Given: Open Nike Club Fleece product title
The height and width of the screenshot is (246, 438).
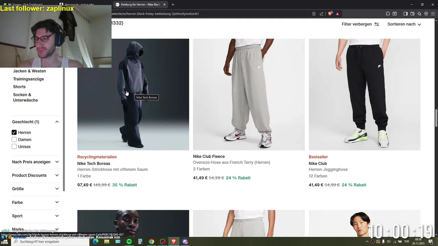Looking at the screenshot, I should [x=209, y=156].
